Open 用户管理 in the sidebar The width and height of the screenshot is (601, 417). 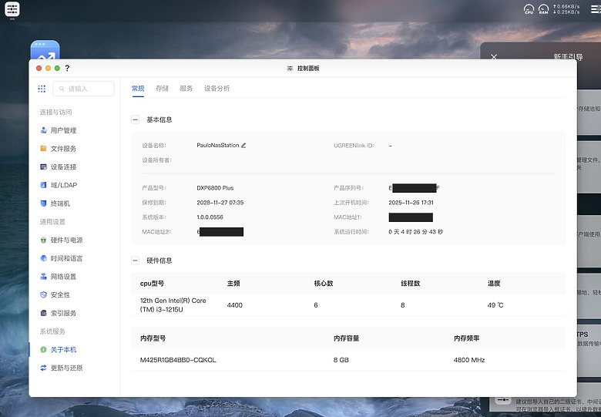[x=63, y=130]
